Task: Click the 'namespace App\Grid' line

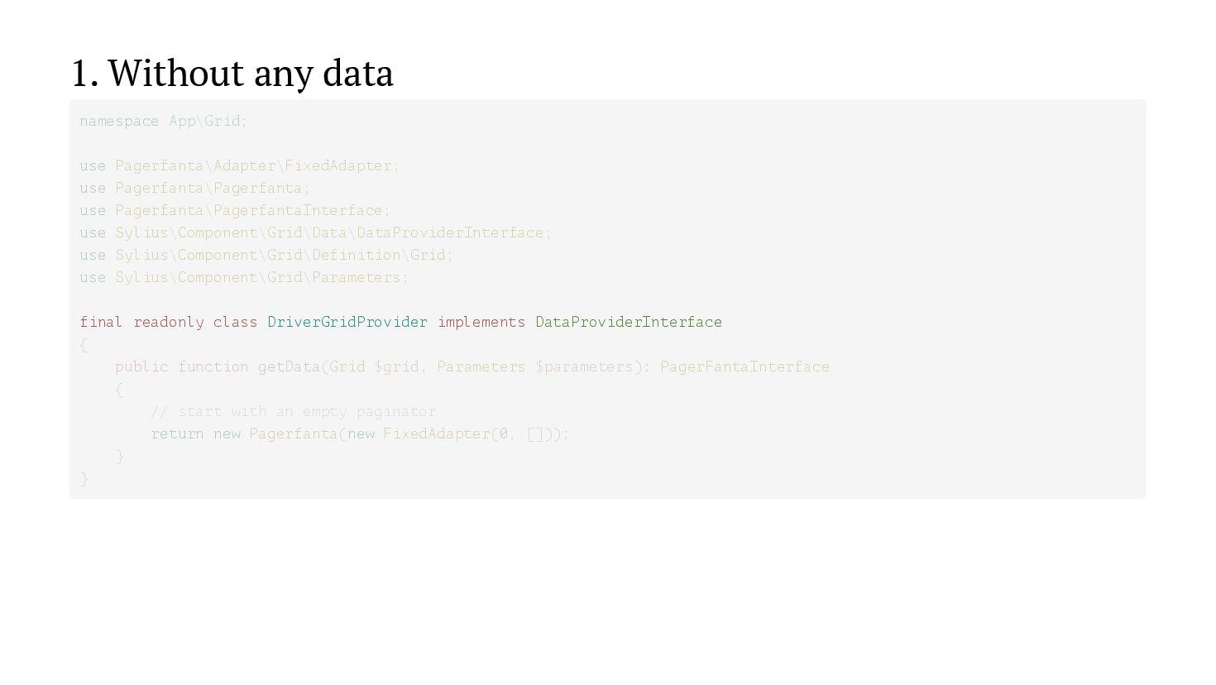Action: point(163,122)
